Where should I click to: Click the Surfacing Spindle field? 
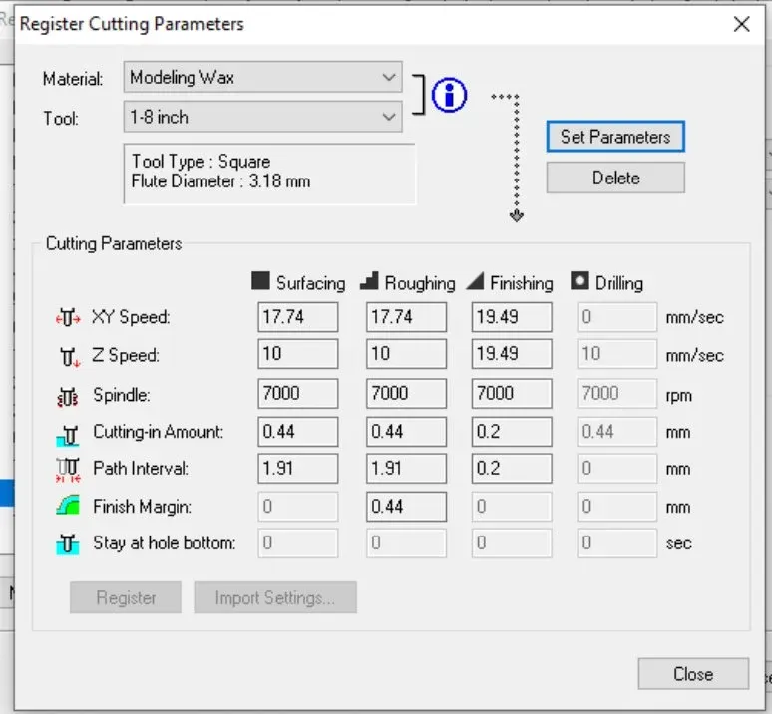coord(298,393)
